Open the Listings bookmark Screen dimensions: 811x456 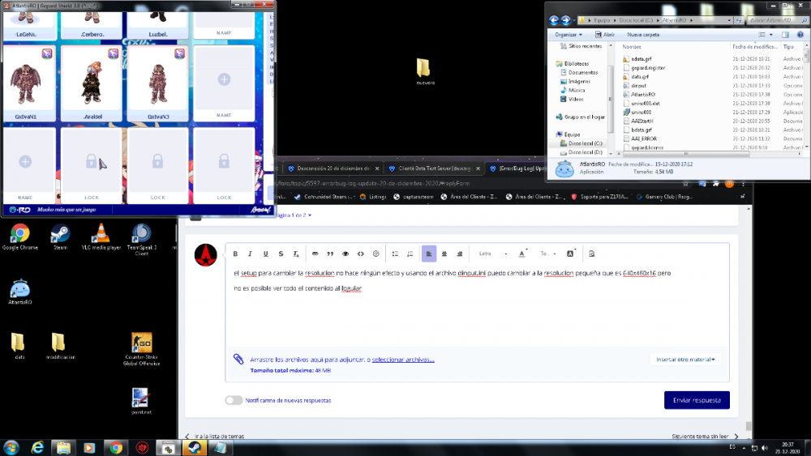373,197
